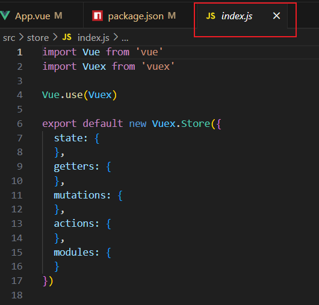The height and width of the screenshot is (305, 319).
Task: Switch to the App.vue tab
Action: click(41, 16)
